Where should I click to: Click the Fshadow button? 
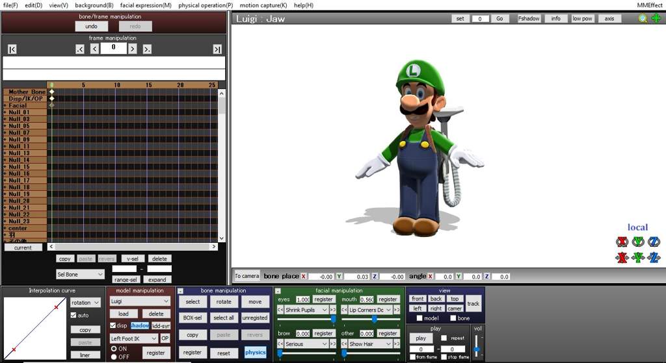tap(529, 19)
